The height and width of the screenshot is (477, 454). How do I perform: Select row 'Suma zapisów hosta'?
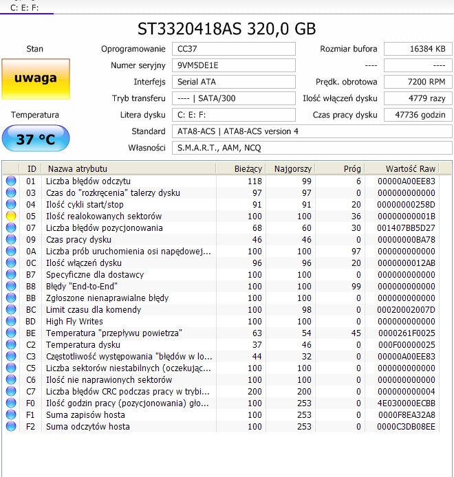point(221,414)
